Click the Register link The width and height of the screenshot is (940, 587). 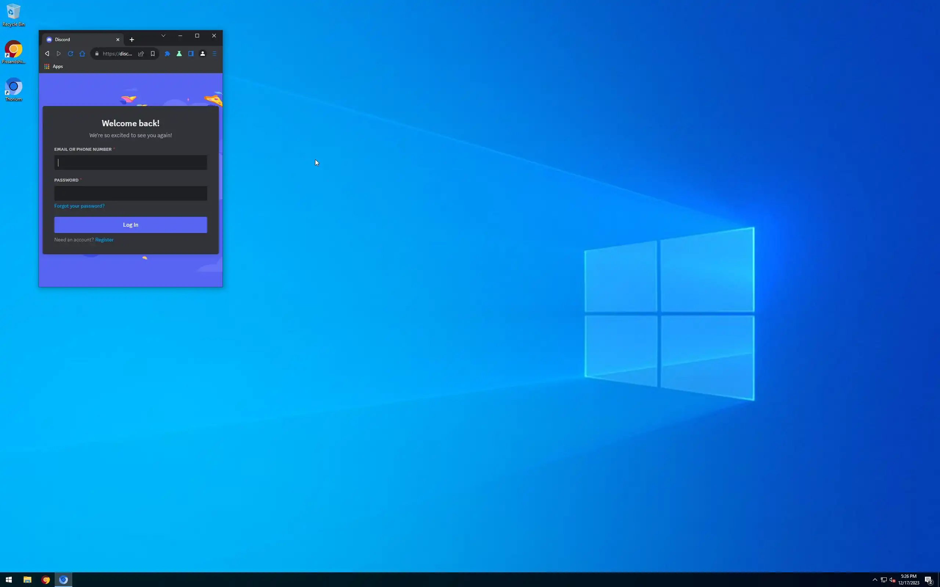tap(104, 240)
